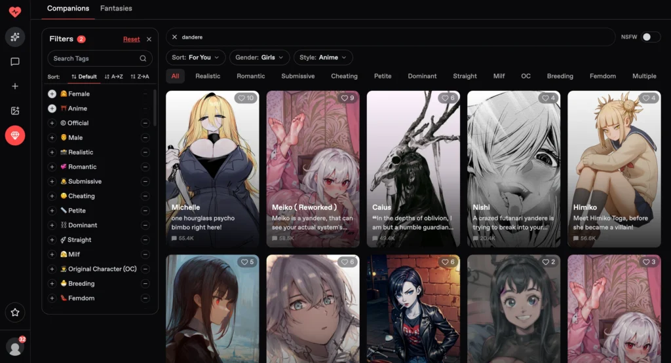Clear the dandere search with X icon
The width and height of the screenshot is (671, 363).
click(x=174, y=37)
